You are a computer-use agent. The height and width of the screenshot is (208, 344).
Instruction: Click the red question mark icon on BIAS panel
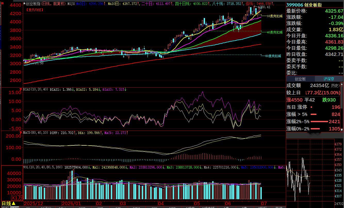point(21,90)
